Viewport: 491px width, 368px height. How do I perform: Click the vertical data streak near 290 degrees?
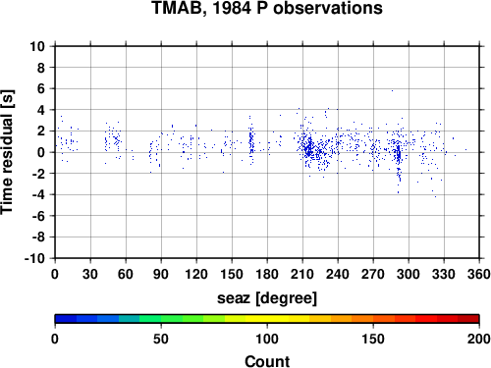click(399, 157)
